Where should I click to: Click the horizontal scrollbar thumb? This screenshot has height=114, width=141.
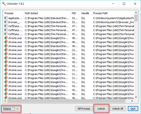pos(66,101)
